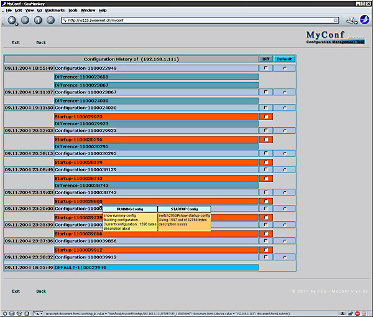Click STARTUP Config tooltip header
Screen dimensions: 373x317
[184, 209]
